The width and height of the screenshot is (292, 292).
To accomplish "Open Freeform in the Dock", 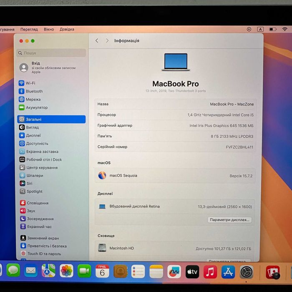I will pyautogui.click(x=174, y=272).
